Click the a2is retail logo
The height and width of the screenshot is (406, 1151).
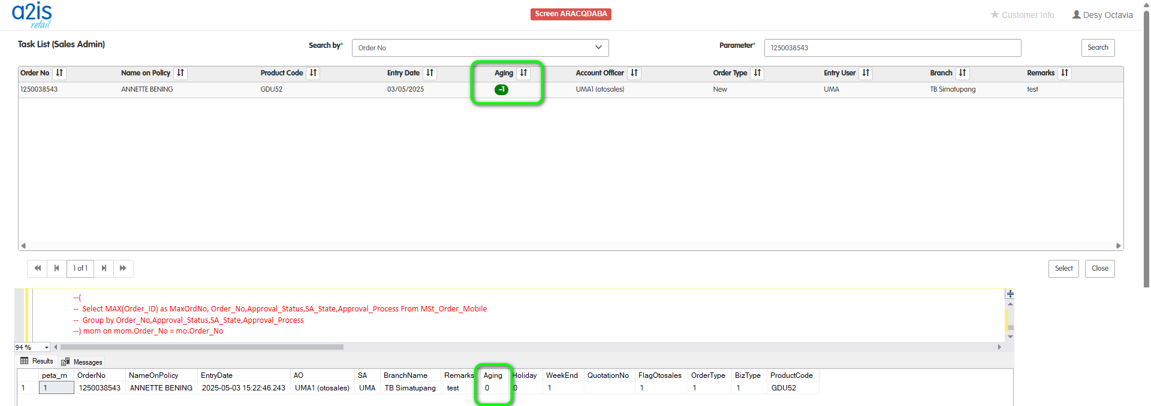32,15
